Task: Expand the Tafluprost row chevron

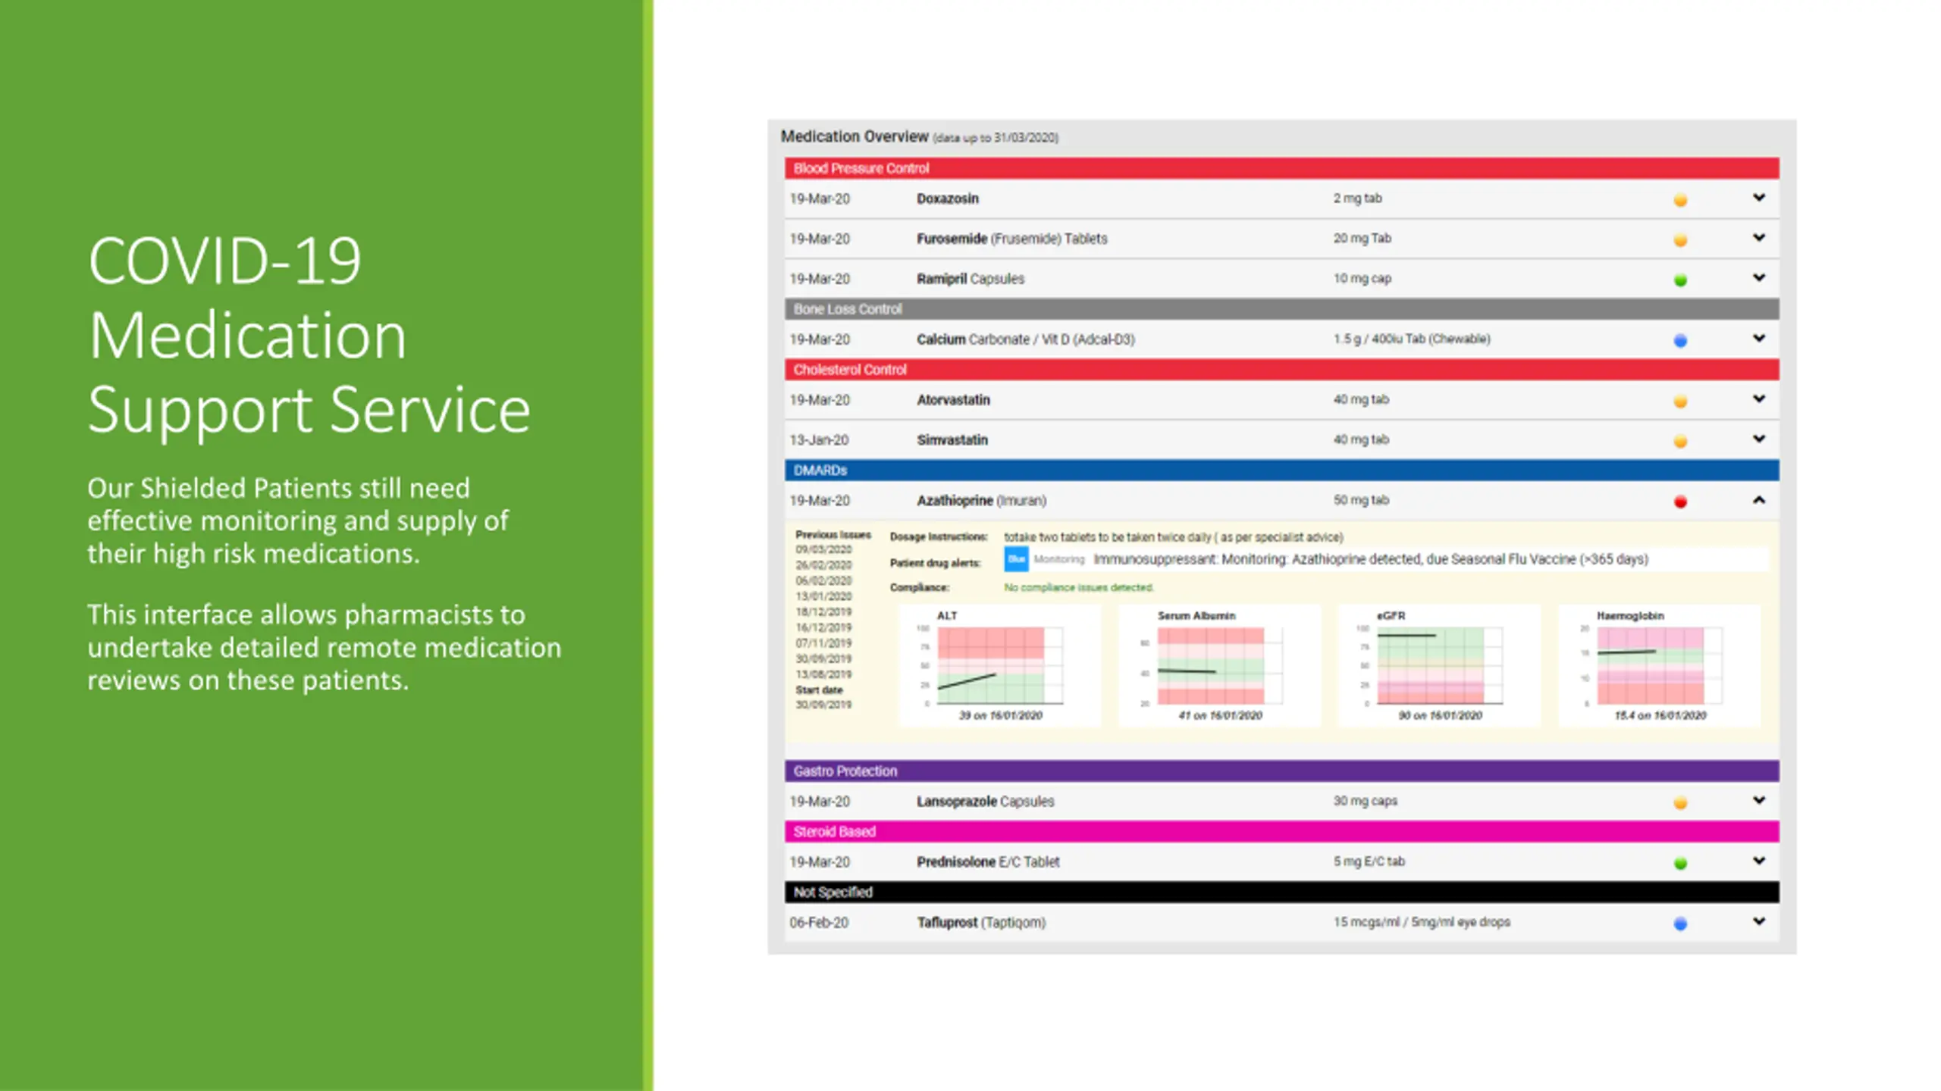Action: coord(1759,922)
